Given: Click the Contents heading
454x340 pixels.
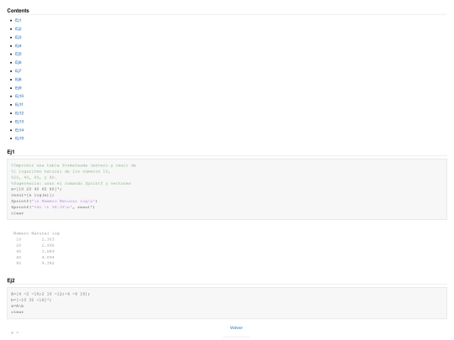Looking at the screenshot, I should [x=18, y=11].
